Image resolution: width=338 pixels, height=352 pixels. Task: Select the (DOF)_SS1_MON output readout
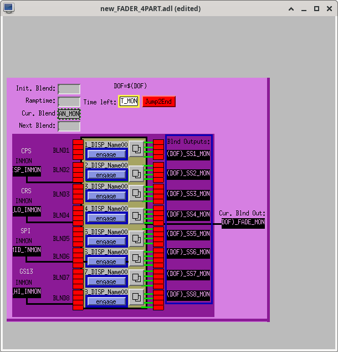[188, 155]
